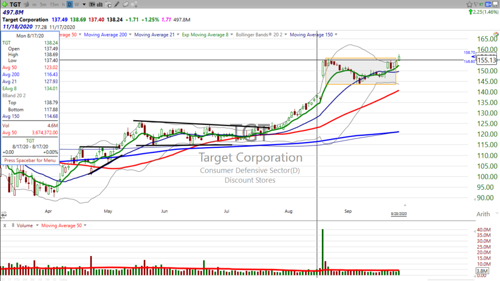The image size is (500, 281).
Task: Expand the Moving Average 200 dropdown arrow
Action: (130, 34)
